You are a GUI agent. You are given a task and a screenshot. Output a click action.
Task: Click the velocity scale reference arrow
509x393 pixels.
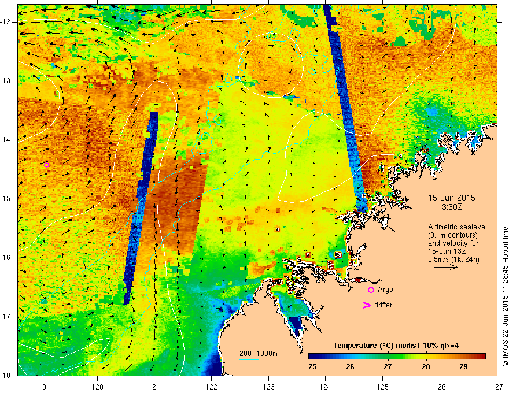click(446, 267)
